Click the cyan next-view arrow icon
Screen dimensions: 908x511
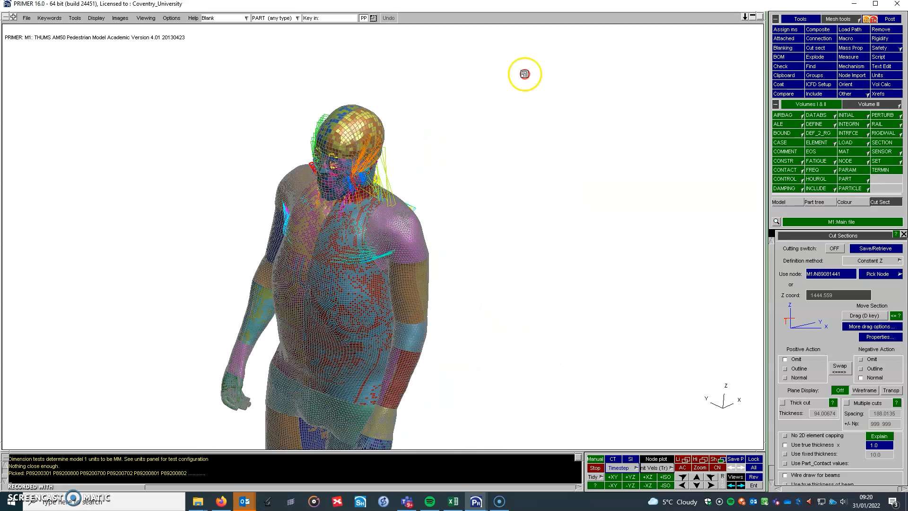point(741,485)
